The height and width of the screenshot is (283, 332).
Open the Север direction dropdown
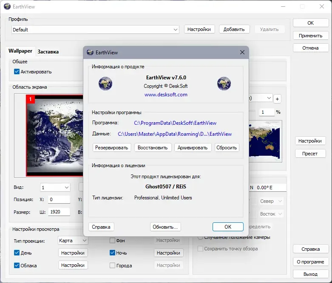(x=271, y=201)
